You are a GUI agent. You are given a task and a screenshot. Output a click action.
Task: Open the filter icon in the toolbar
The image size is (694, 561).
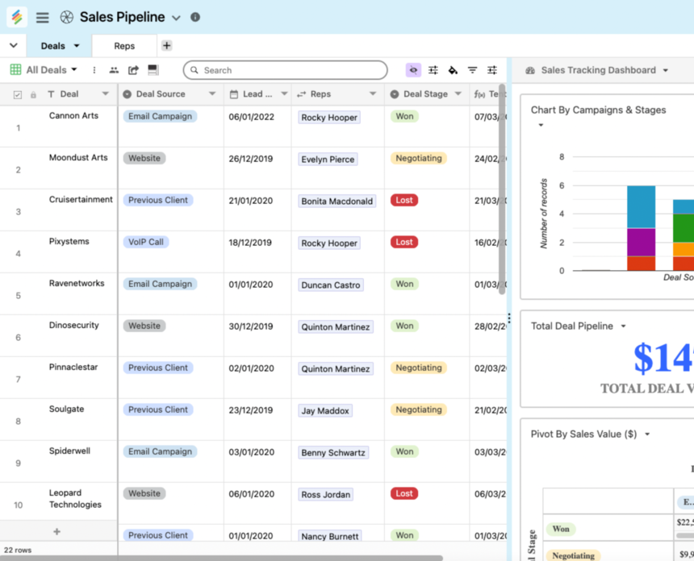[x=472, y=71]
